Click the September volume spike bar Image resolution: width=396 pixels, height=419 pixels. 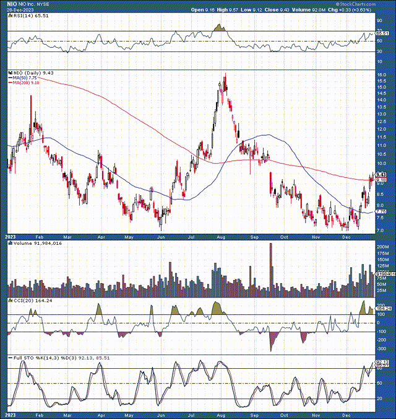(271, 268)
